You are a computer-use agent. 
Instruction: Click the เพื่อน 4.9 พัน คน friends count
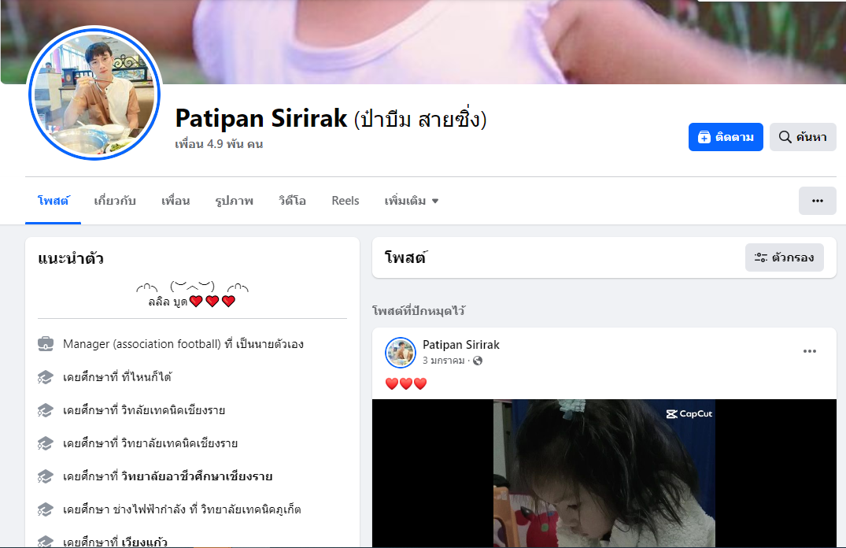(219, 144)
